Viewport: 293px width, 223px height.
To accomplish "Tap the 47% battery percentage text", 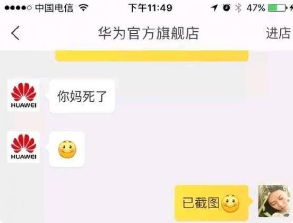I will [256, 8].
